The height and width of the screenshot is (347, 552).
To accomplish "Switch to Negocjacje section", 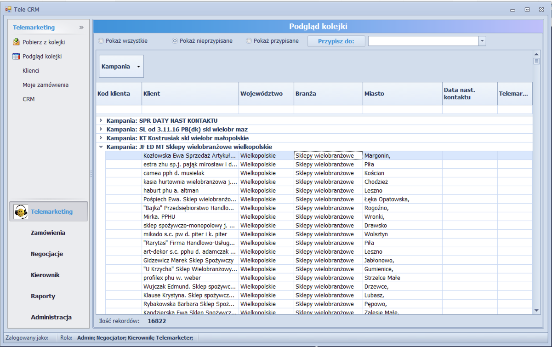I will 47,254.
